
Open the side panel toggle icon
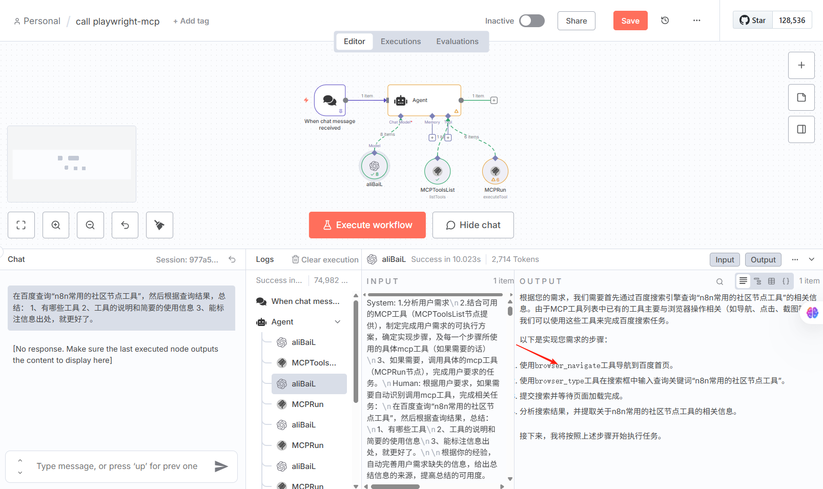coord(801,129)
